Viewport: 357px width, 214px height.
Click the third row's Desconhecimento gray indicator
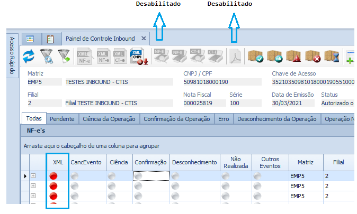[x=175, y=196]
